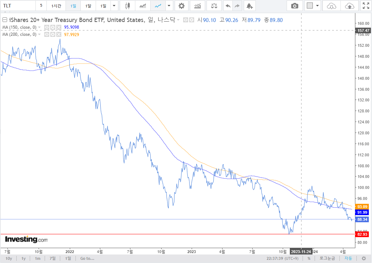Click the 88.34 current price label

pyautogui.click(x=362, y=219)
